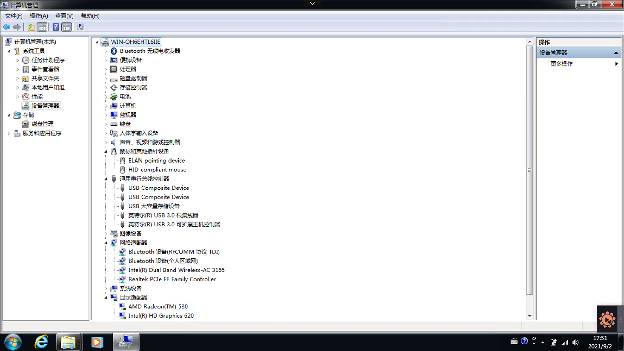Image resolution: width=624 pixels, height=351 pixels.
Task: Select 设备管理器 in the left tree
Action: click(x=45, y=106)
